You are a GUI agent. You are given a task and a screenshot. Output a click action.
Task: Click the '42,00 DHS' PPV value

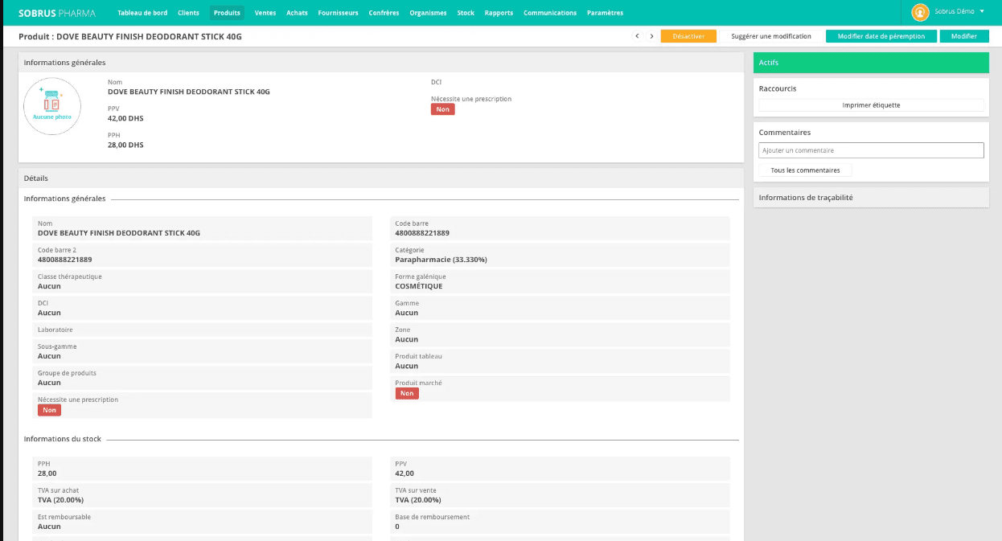[x=125, y=118]
